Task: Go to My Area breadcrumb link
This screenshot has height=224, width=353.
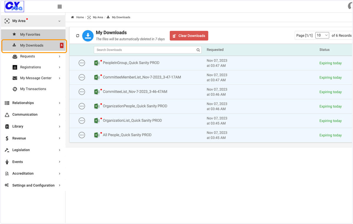Action: (98, 17)
